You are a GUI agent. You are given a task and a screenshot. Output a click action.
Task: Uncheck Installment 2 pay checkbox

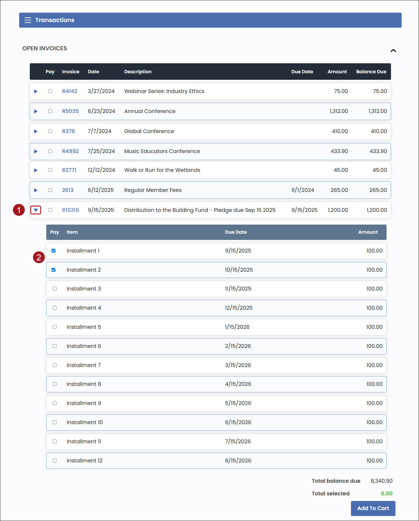[x=54, y=270]
